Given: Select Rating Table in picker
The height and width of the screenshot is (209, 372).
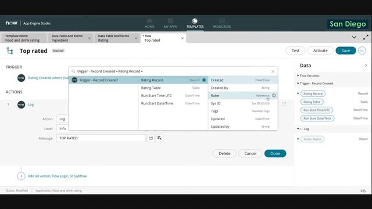Looking at the screenshot, I should 173,88.
